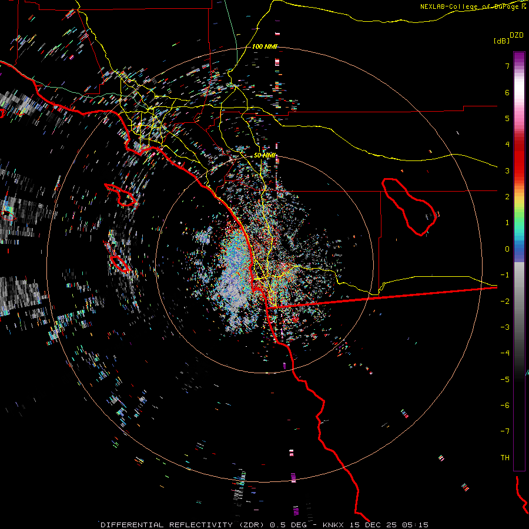Click the TH threshold label on scale

(x=505, y=458)
